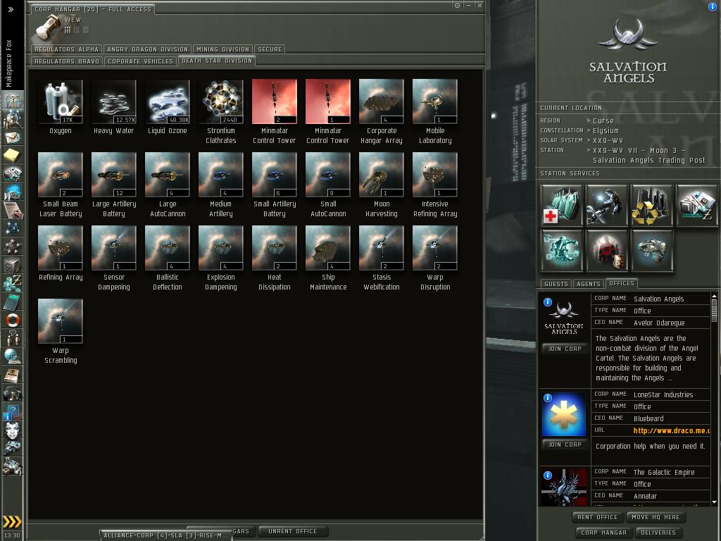Switch hangar to large icons view

[x=68, y=30]
